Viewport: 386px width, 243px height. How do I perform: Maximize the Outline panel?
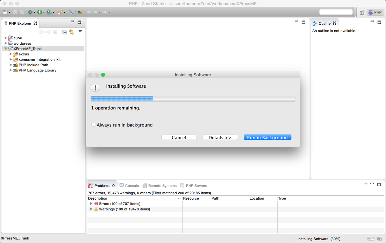click(379, 22)
